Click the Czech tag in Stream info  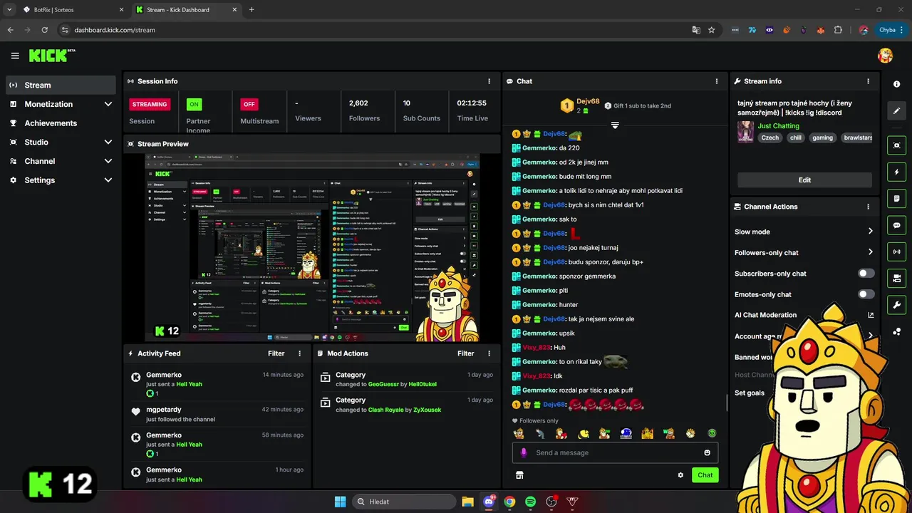click(x=770, y=138)
